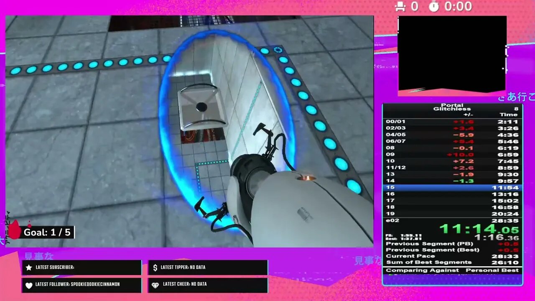Click the 'LATEST TIPPER: NO DATA' text

tap(183, 268)
